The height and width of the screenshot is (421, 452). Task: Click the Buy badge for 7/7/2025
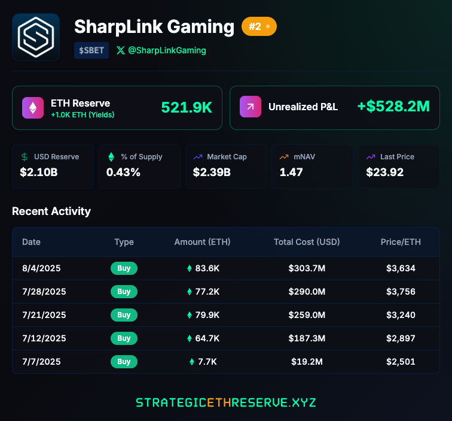pyautogui.click(x=124, y=362)
